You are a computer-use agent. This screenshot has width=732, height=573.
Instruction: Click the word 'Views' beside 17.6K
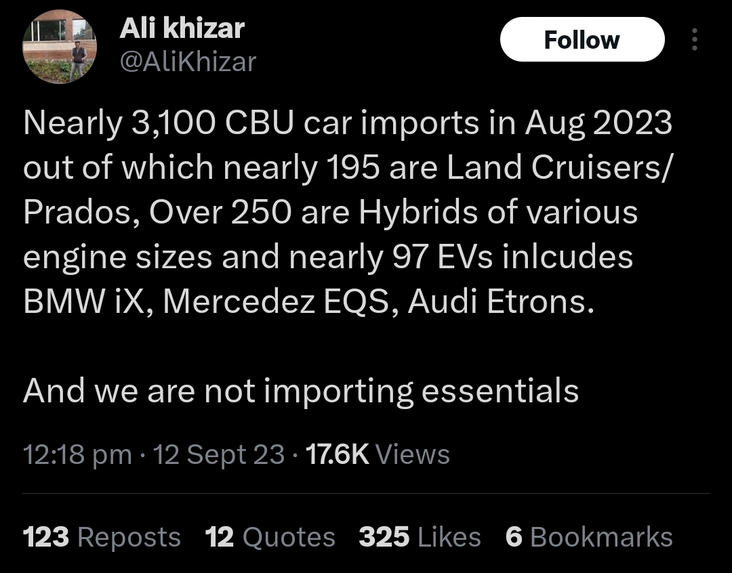(x=413, y=454)
